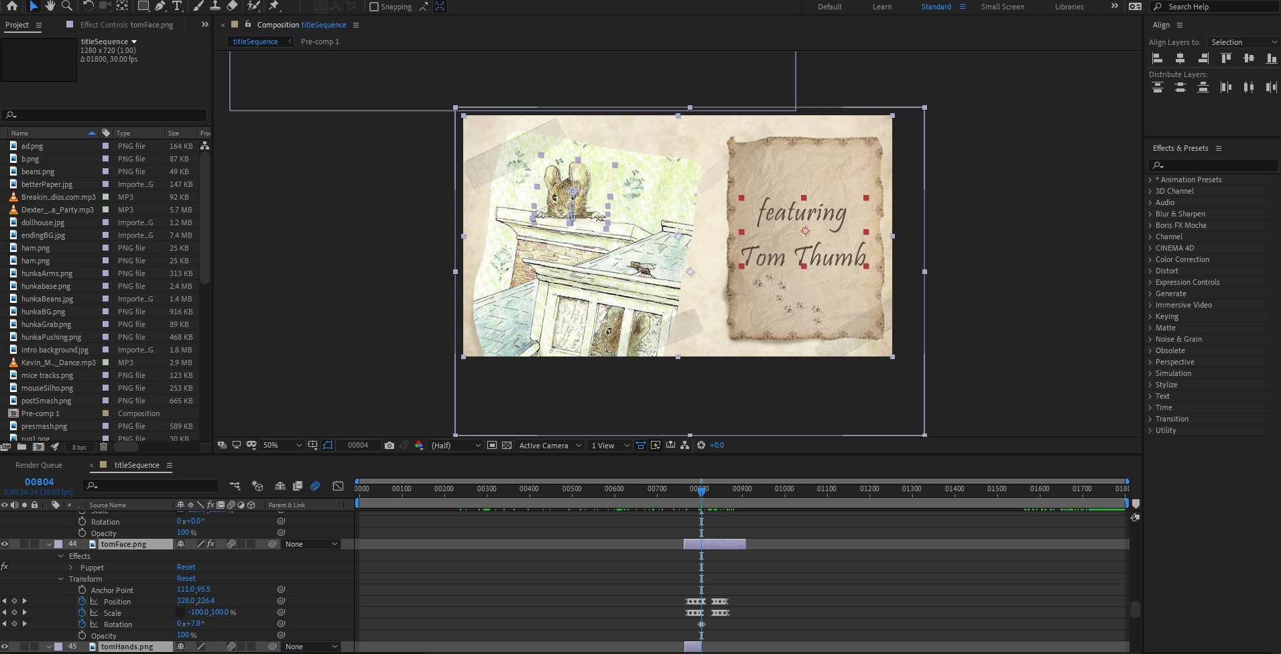Hide the tomFace.png layer with eye toggle
The height and width of the screenshot is (654, 1281).
(x=5, y=544)
